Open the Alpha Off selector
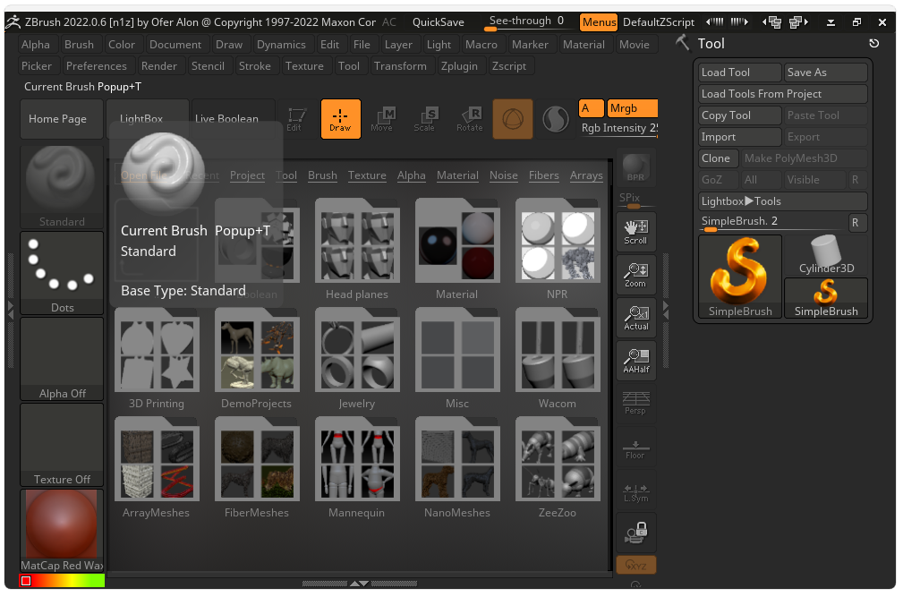903x597 pixels. tap(62, 359)
